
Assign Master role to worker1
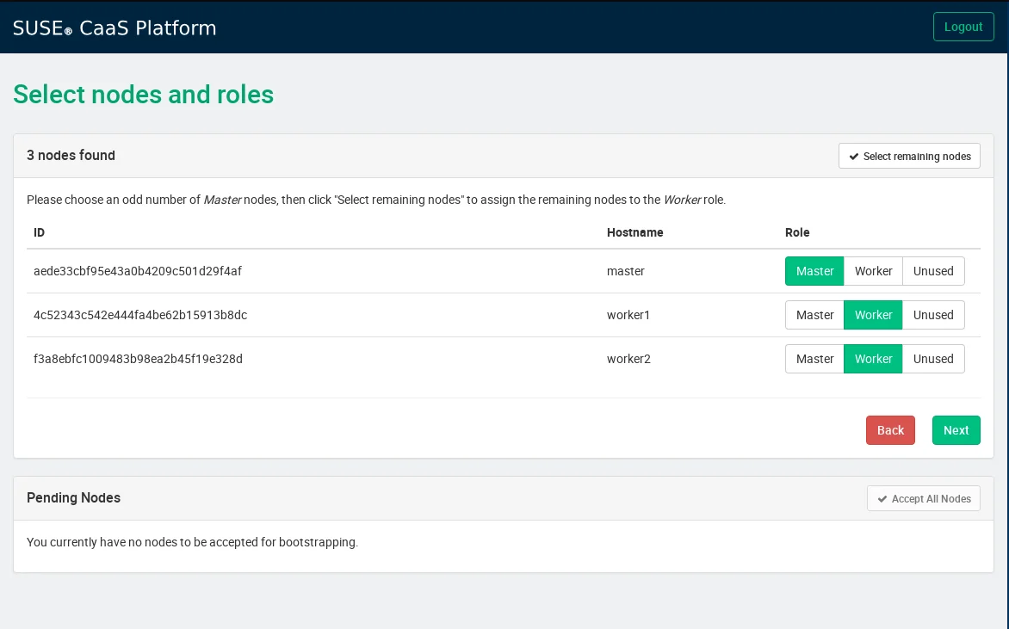pos(814,315)
